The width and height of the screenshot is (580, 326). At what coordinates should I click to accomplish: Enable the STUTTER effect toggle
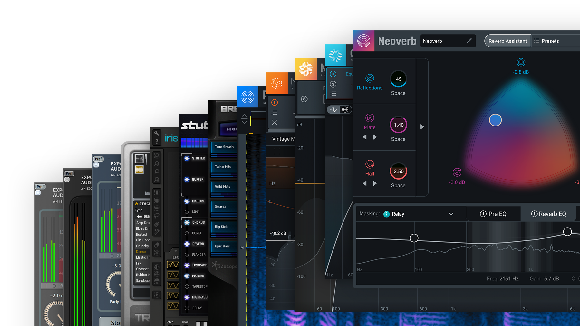(187, 158)
